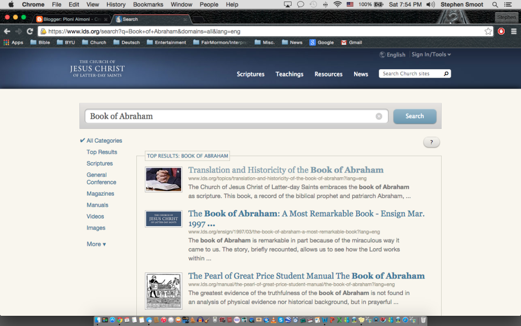
Task: Expand the Sign In/Tools dropdown
Action: (x=431, y=54)
